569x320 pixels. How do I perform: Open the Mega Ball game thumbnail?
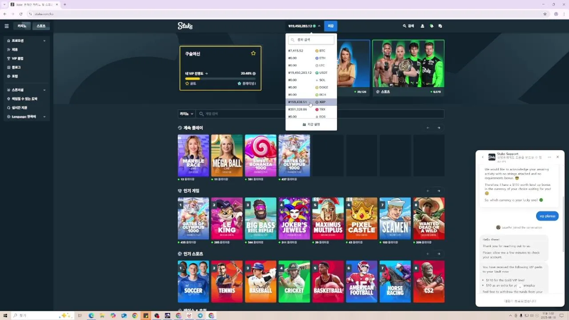pos(227,156)
